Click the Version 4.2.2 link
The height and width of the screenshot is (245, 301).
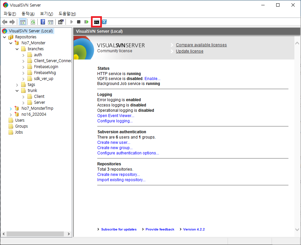click(194, 229)
